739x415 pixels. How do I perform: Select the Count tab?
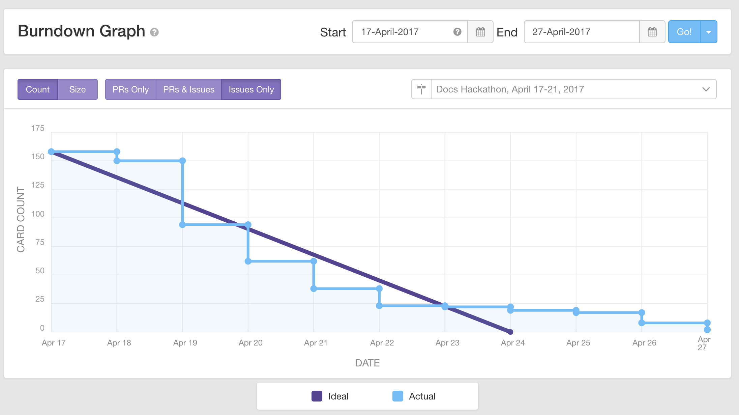[37, 89]
